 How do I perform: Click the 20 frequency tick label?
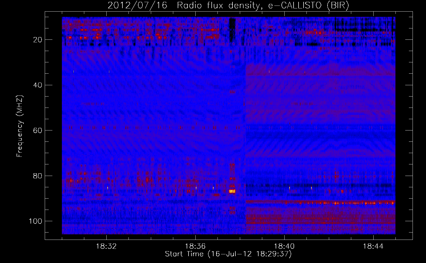pos(38,40)
